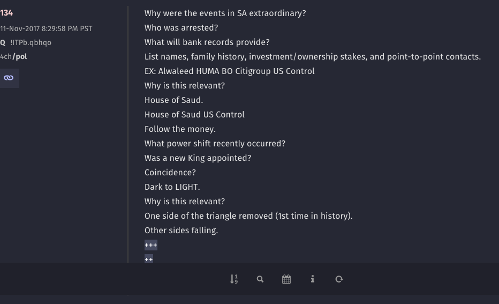
Task: Reload posts with the refresh icon
Action: coord(339,279)
